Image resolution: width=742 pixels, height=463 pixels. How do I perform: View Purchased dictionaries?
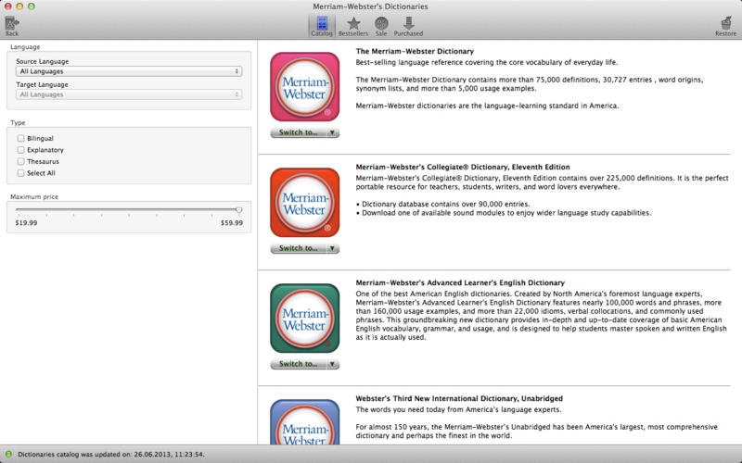(408, 26)
